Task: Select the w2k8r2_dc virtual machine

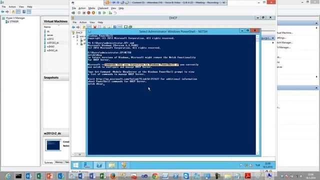Action: pyautogui.click(x=52, y=50)
